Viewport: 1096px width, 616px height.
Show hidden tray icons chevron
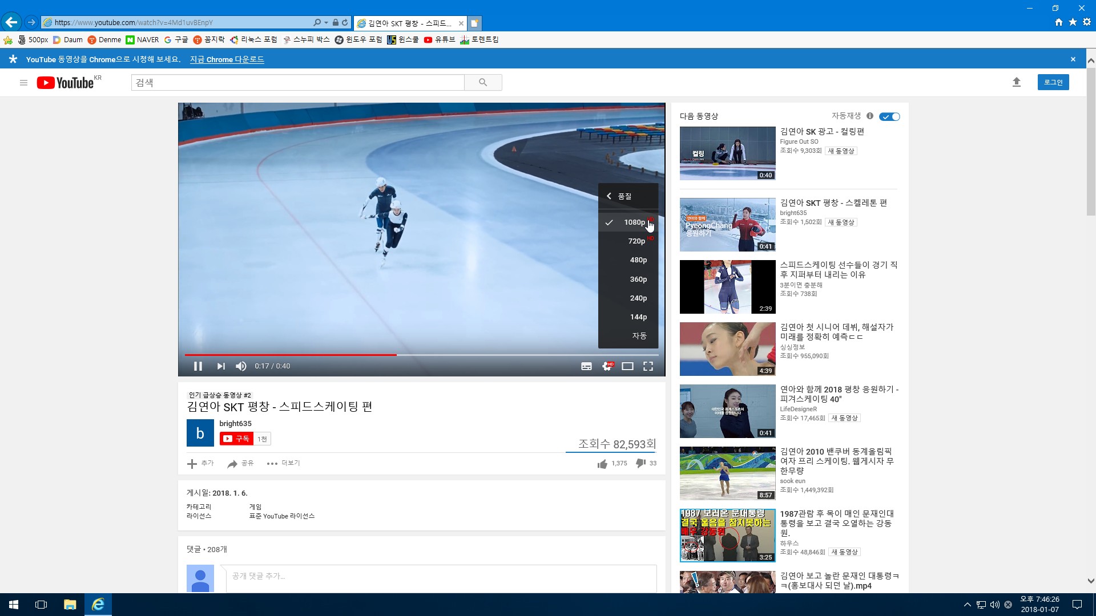[x=967, y=605]
